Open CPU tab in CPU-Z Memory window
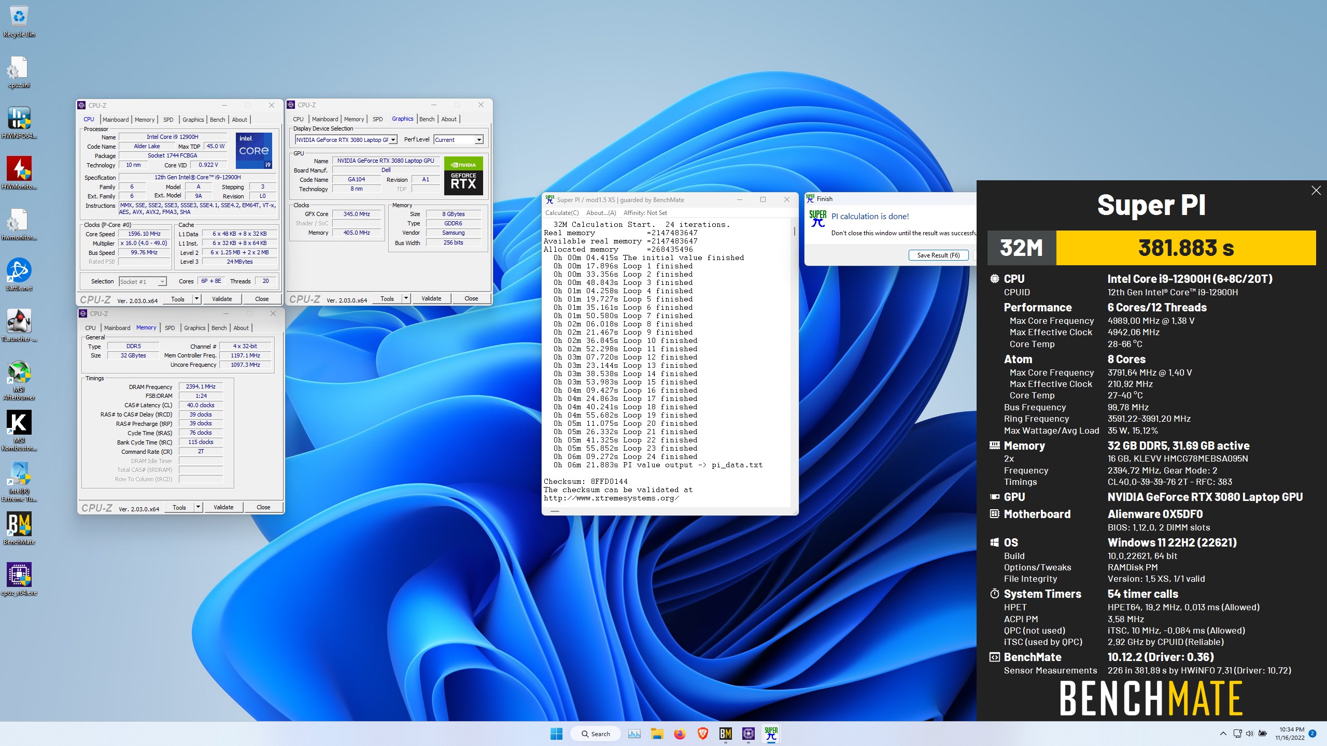This screenshot has width=1327, height=746. click(90, 328)
